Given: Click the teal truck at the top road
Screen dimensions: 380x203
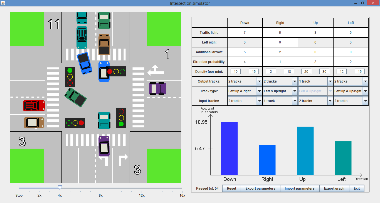Looking at the screenshot, I should 82,37.
